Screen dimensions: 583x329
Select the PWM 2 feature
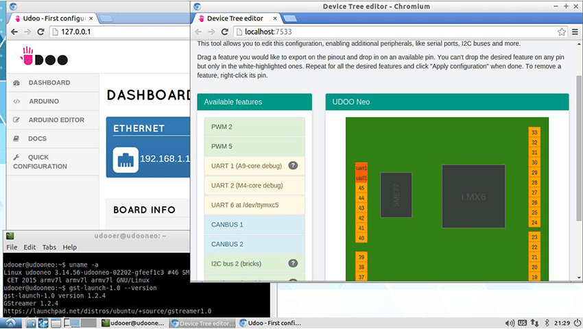click(x=254, y=127)
